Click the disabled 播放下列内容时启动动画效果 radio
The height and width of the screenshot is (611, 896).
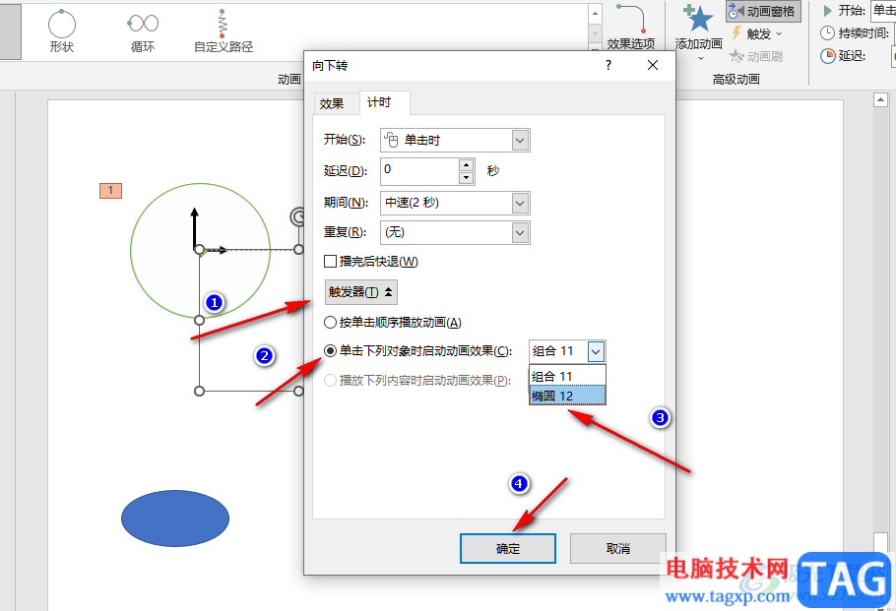point(330,381)
